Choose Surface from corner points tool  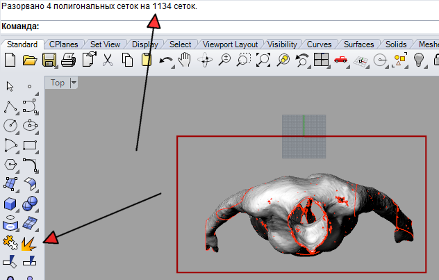point(10,184)
